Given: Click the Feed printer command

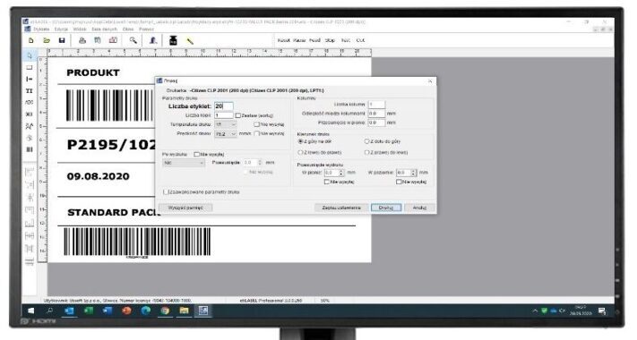Looking at the screenshot, I should coord(314,40).
